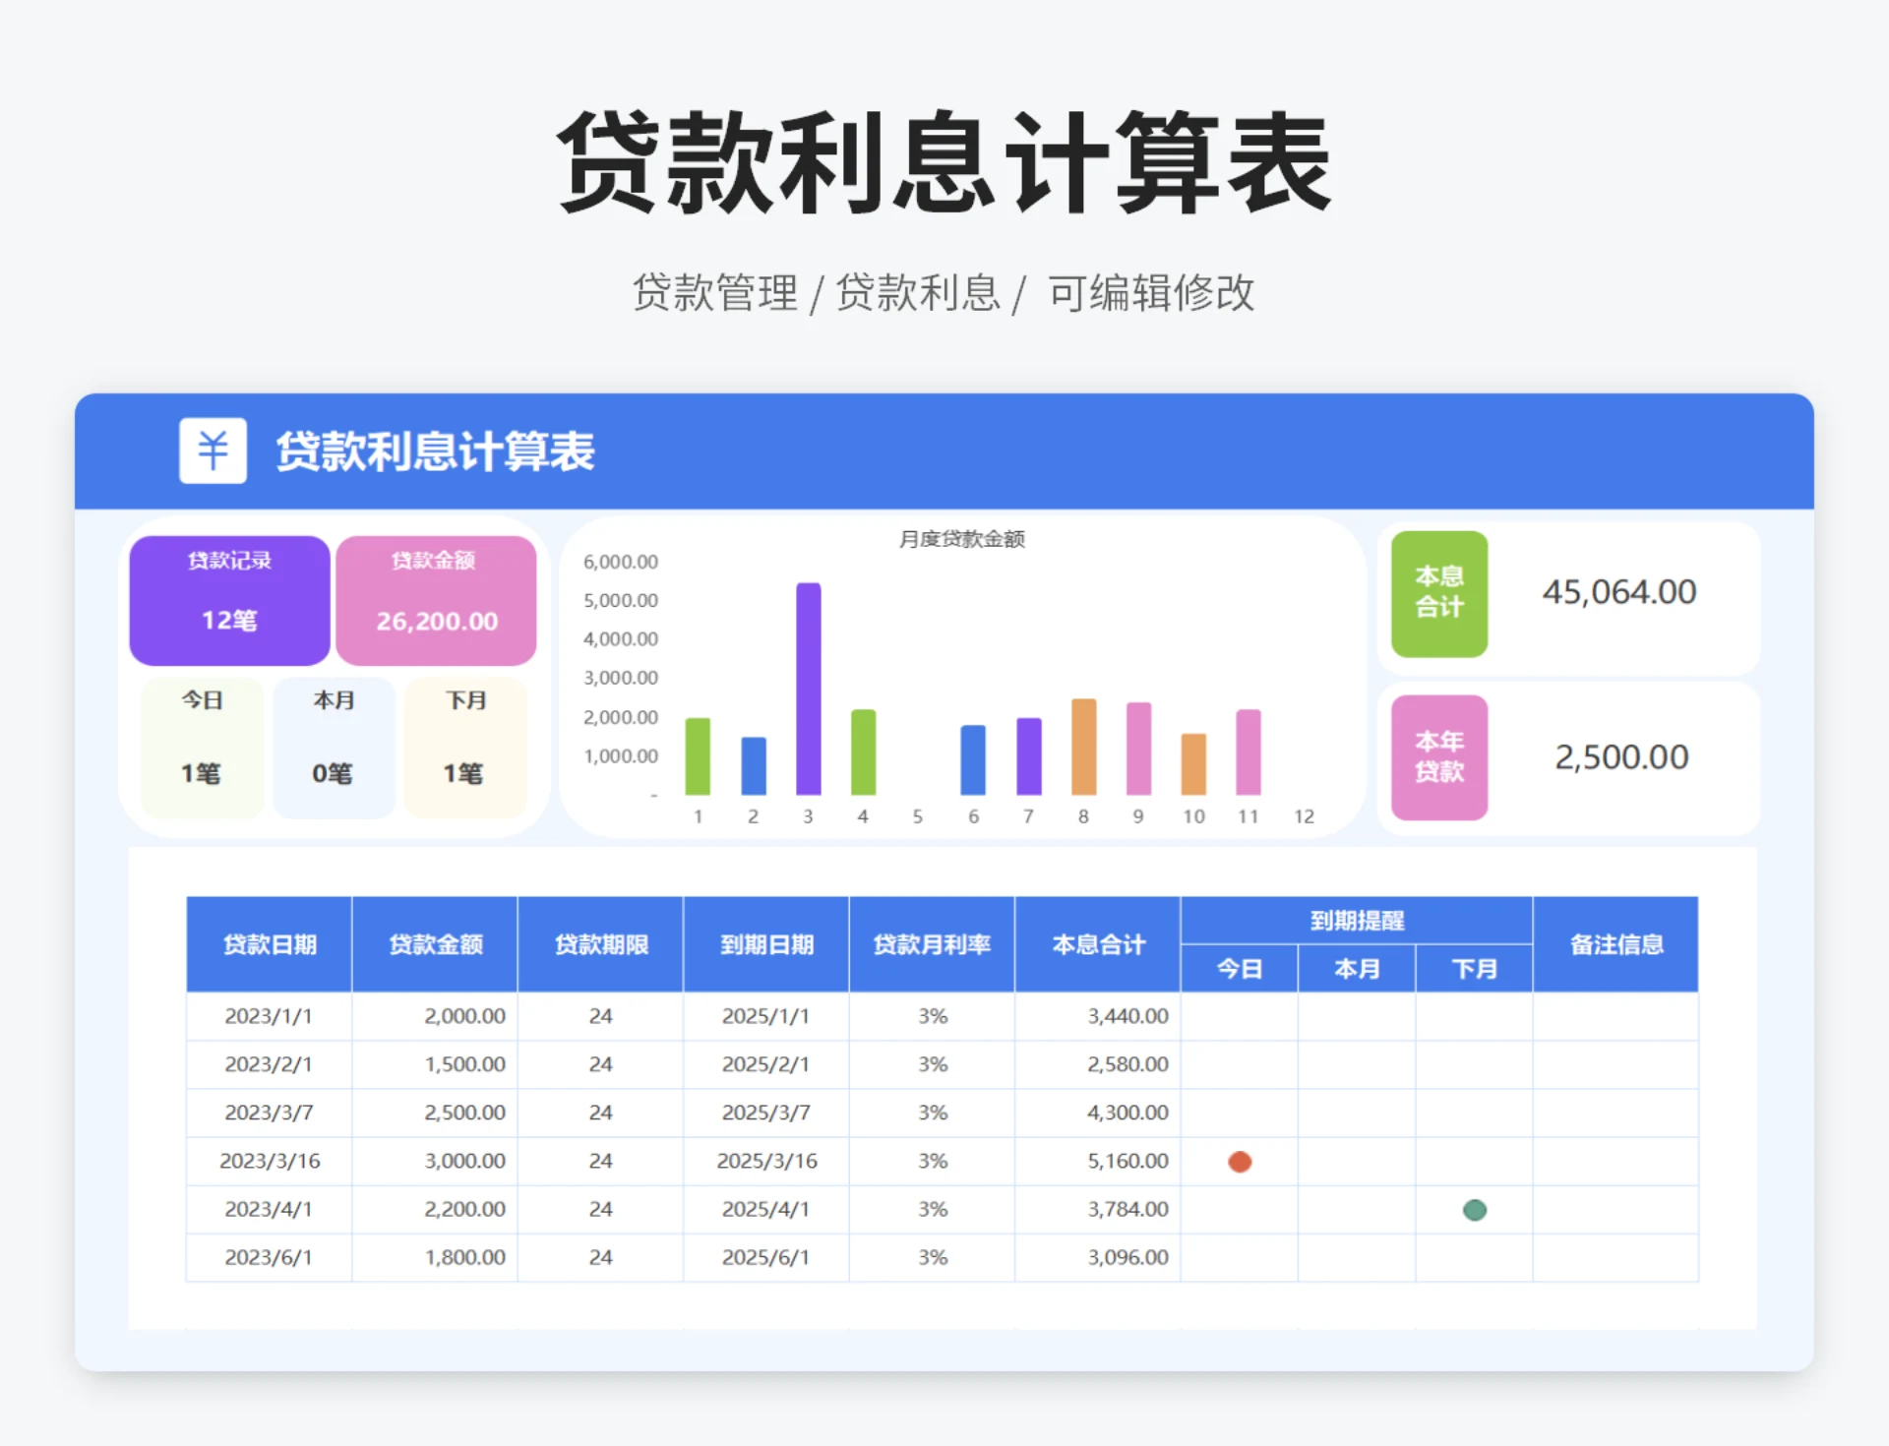Select the 2,500.00 amount cell for 2023/3/7
The width and height of the screenshot is (1889, 1446).
[x=462, y=1113]
